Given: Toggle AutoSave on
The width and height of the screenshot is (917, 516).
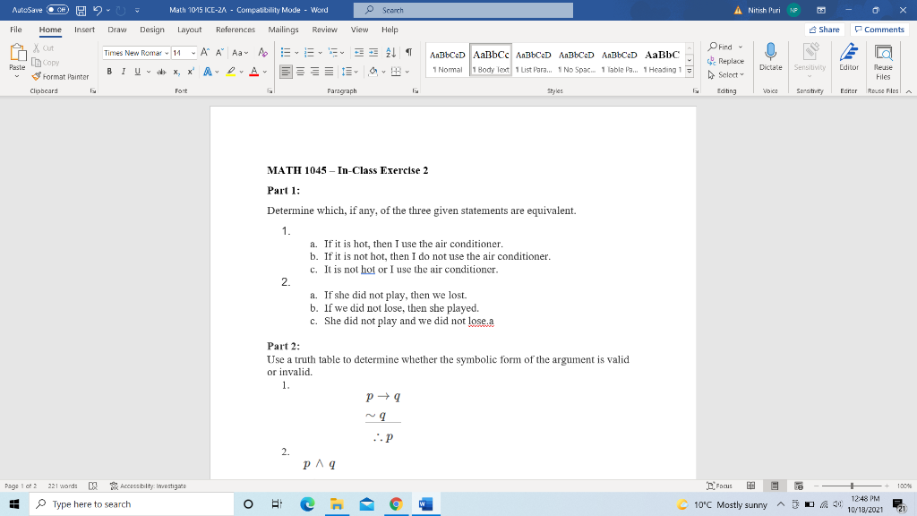Looking at the screenshot, I should click(56, 9).
